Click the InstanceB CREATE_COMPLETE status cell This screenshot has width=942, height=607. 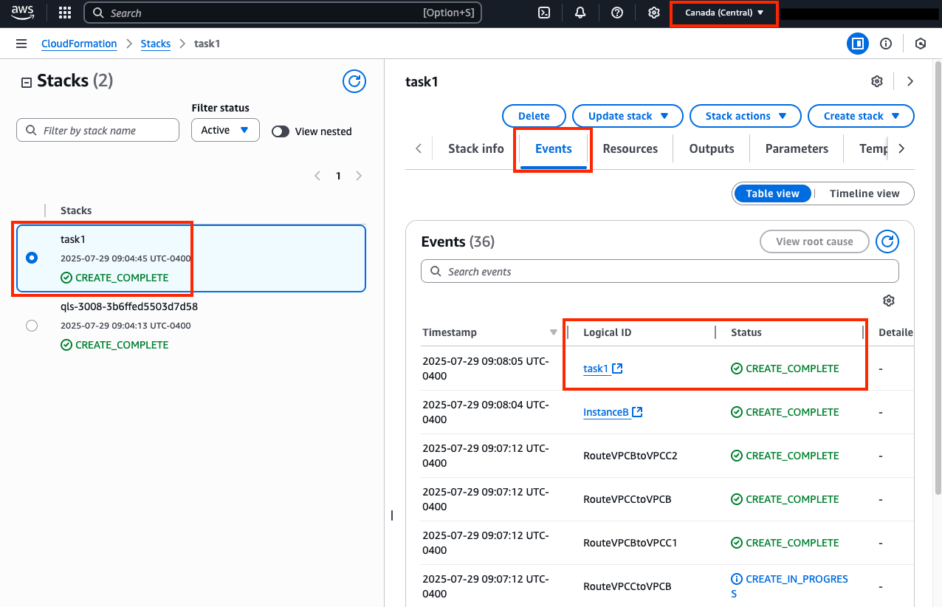785,412
